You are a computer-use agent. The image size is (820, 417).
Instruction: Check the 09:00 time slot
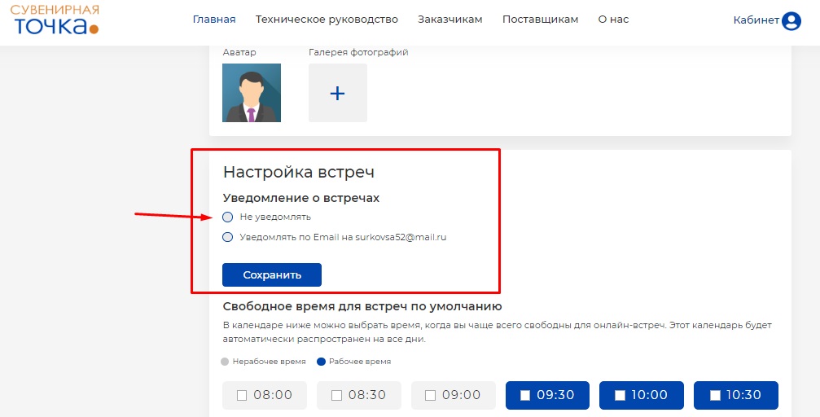point(431,396)
